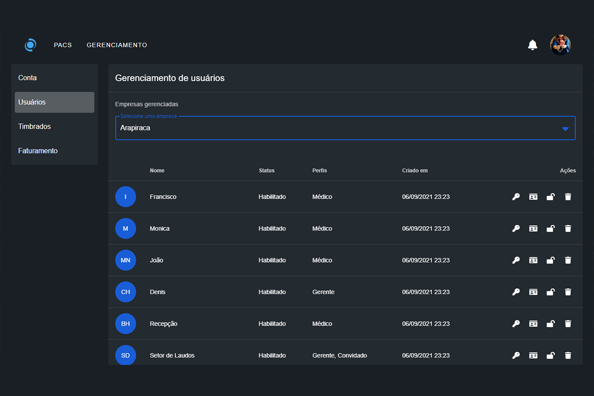Click the Gerente, Convidado profile text
The image size is (594, 396).
pos(339,355)
